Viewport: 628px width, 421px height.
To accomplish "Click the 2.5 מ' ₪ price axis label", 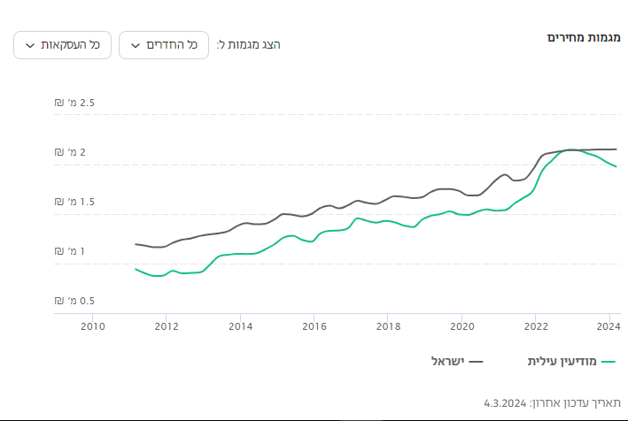I will pyautogui.click(x=74, y=103).
